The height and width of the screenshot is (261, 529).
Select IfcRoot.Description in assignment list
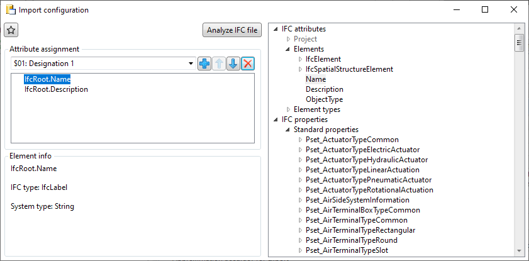pyautogui.click(x=56, y=89)
